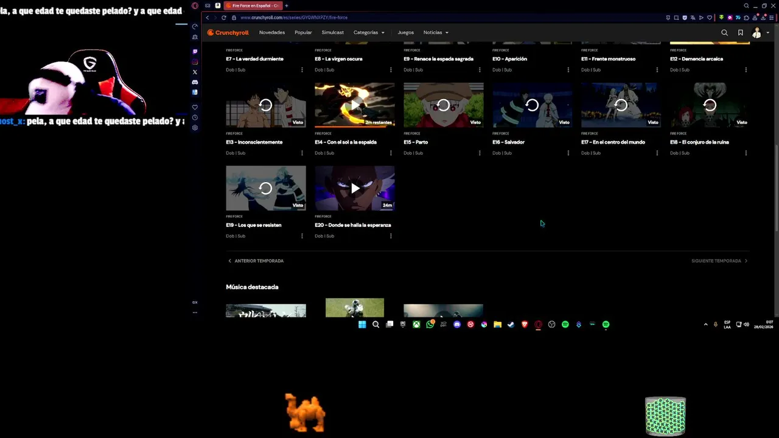Expand the Categorías dropdown
The height and width of the screenshot is (438, 779).
tap(369, 32)
